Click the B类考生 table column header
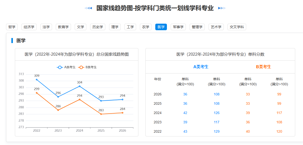Screen dimensions: 303x145 click(x=264, y=67)
